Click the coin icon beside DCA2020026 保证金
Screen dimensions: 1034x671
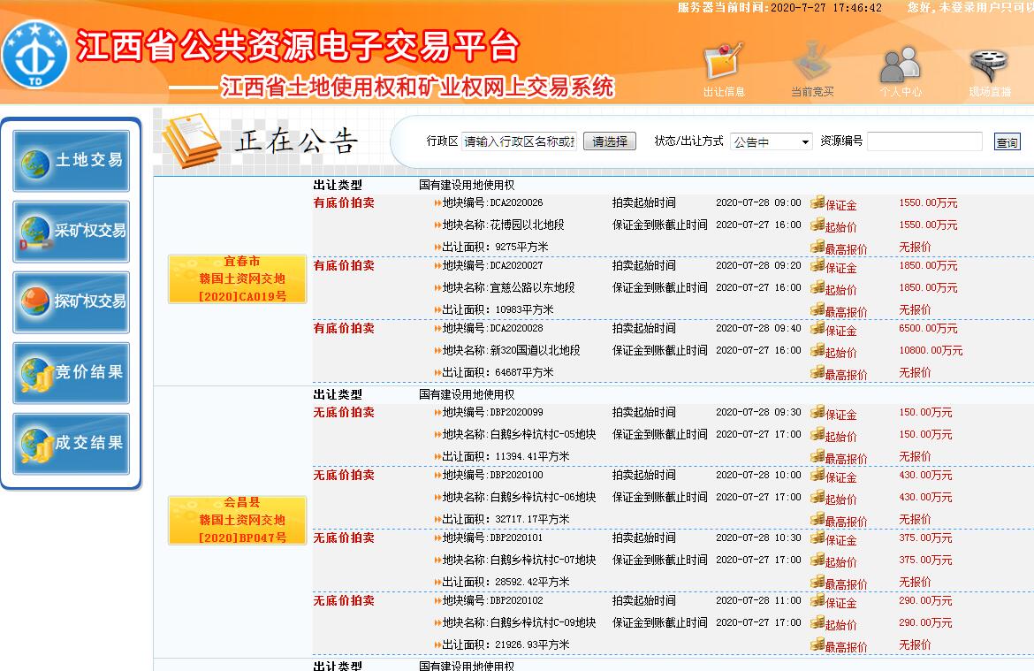tap(817, 203)
